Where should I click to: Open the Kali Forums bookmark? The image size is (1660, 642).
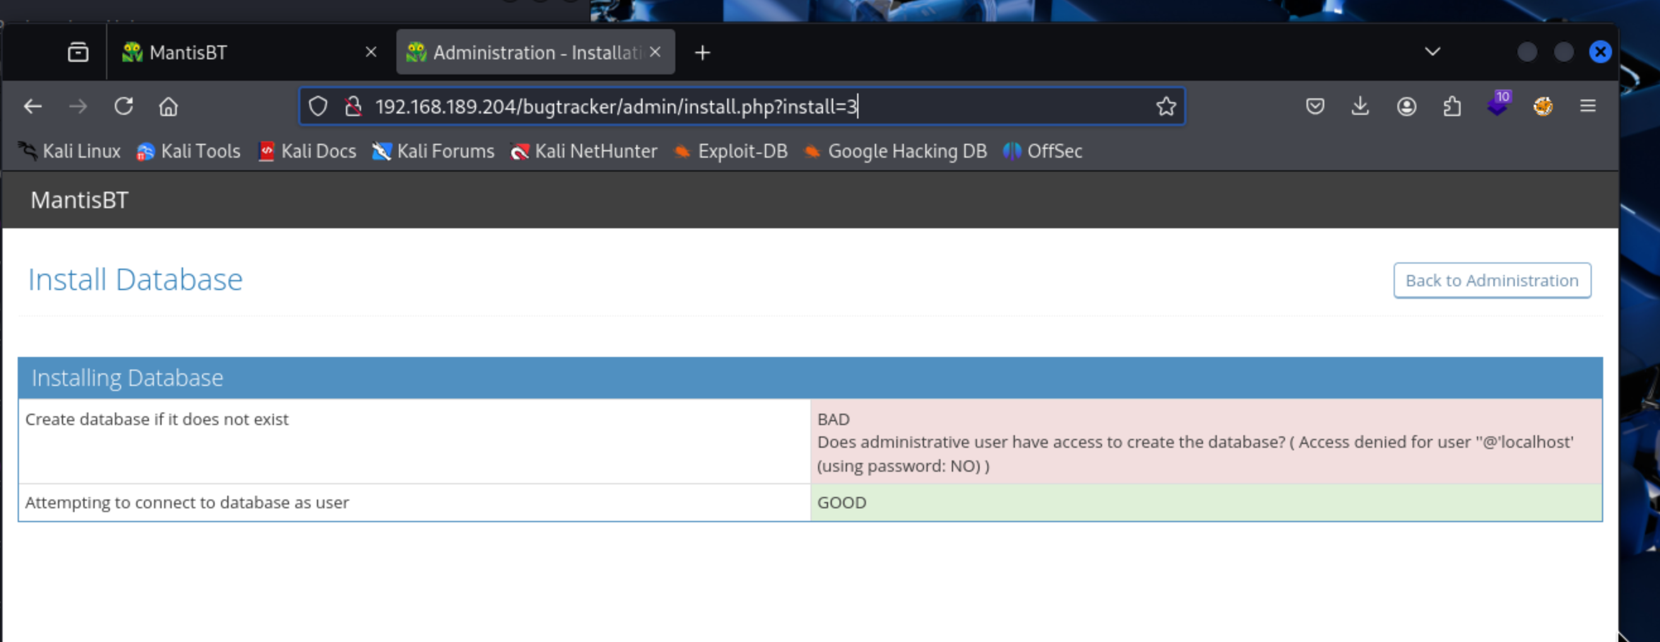pos(433,151)
